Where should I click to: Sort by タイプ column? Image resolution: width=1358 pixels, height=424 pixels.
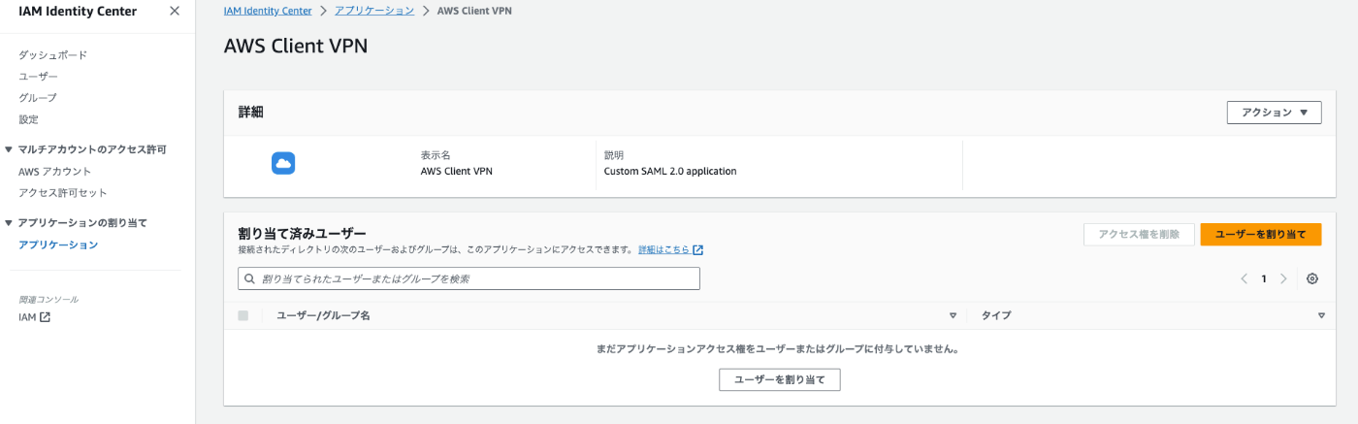click(1321, 316)
